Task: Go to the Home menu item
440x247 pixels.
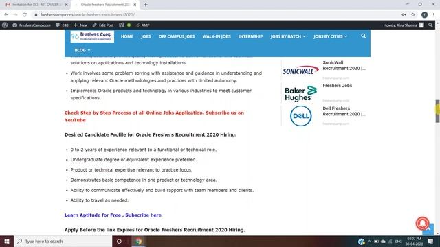Action: click(126, 36)
